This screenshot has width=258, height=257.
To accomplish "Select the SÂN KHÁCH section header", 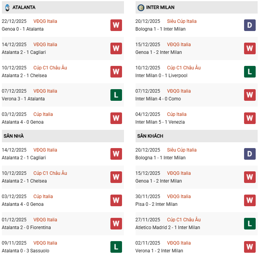I will click(x=150, y=136).
